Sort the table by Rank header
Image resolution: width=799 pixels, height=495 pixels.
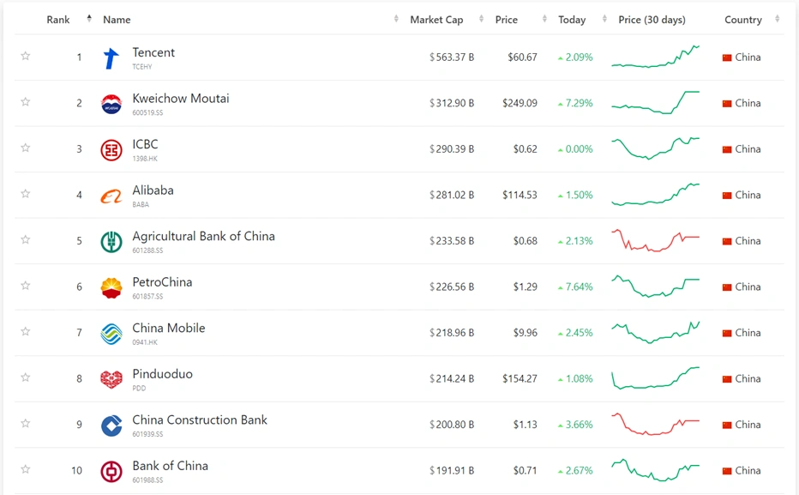58,20
